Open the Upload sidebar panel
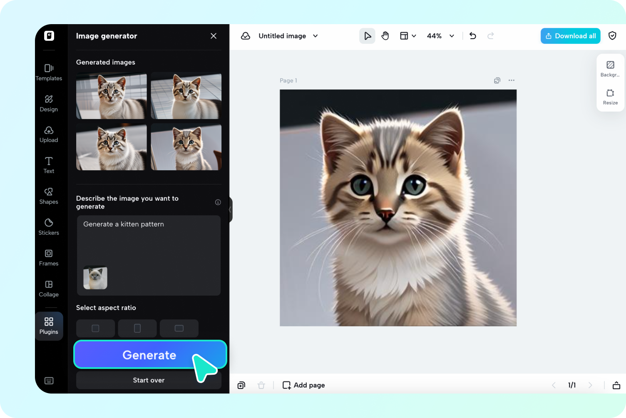Viewport: 626px width, 418px height. click(49, 134)
